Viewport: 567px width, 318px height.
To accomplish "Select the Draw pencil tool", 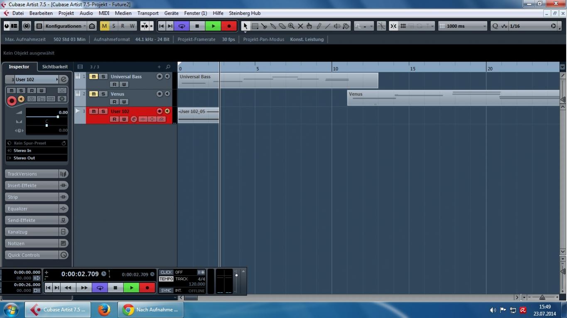I will coord(319,26).
